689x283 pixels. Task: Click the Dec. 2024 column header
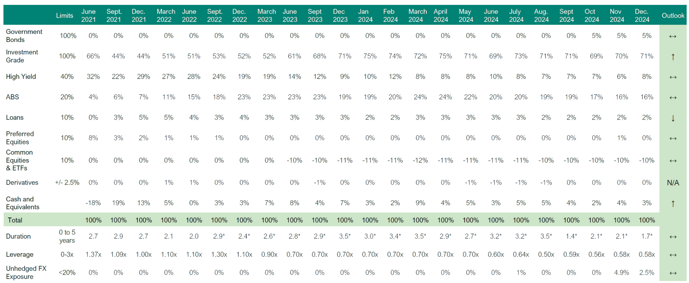tap(642, 15)
